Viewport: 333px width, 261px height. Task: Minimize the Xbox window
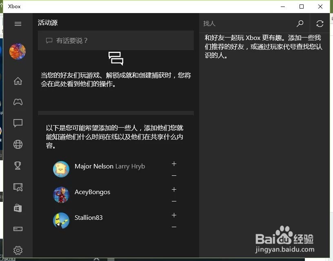coord(283,7)
